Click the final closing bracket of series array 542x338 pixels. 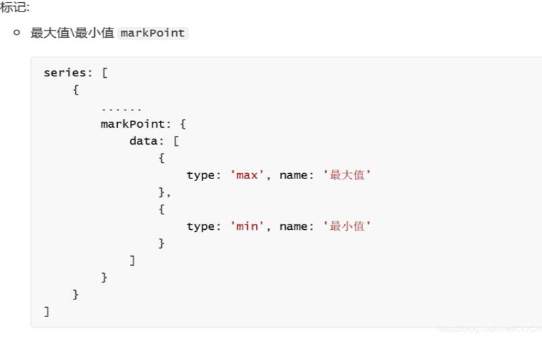point(47,312)
